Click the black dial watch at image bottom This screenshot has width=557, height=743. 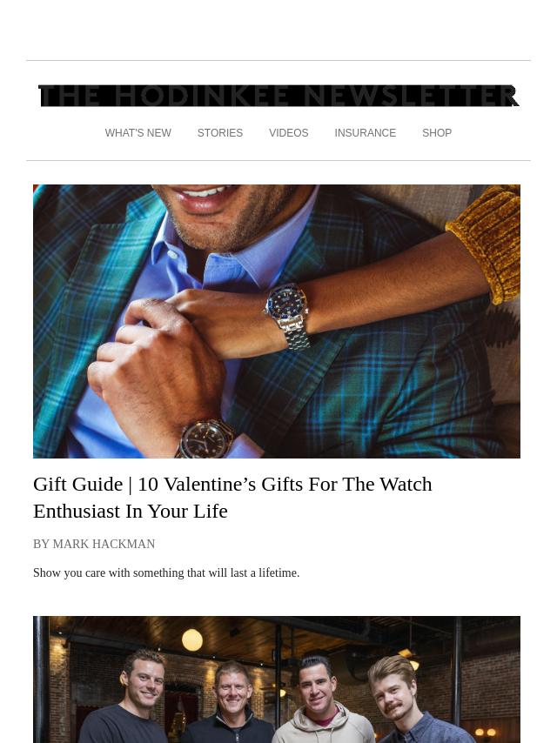[205, 439]
